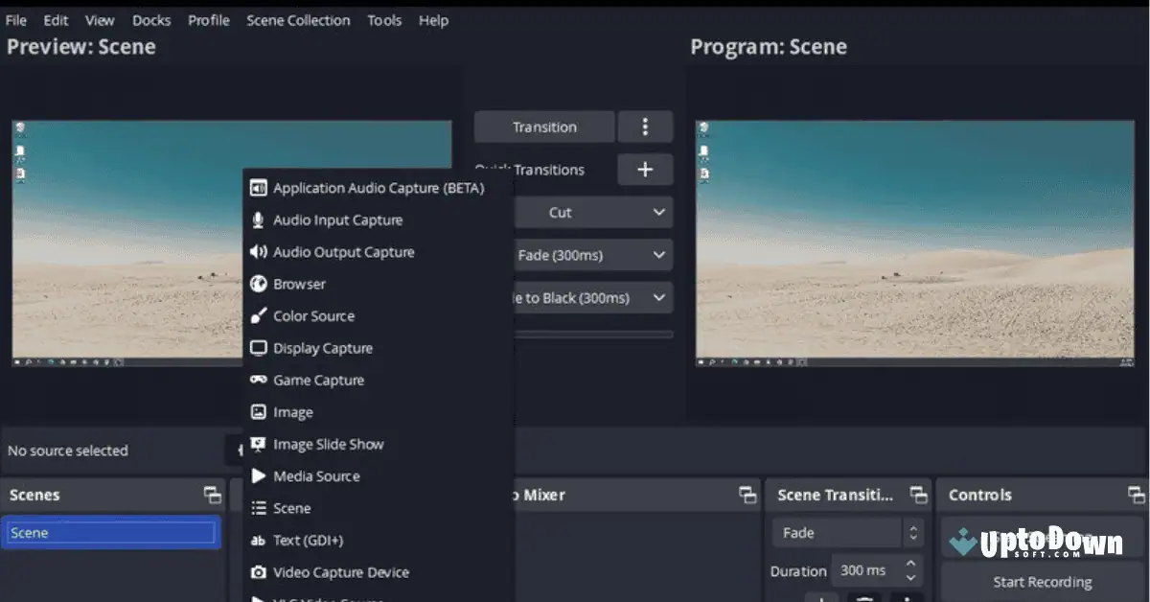
Task: Click the Transition button
Action: pyautogui.click(x=543, y=126)
